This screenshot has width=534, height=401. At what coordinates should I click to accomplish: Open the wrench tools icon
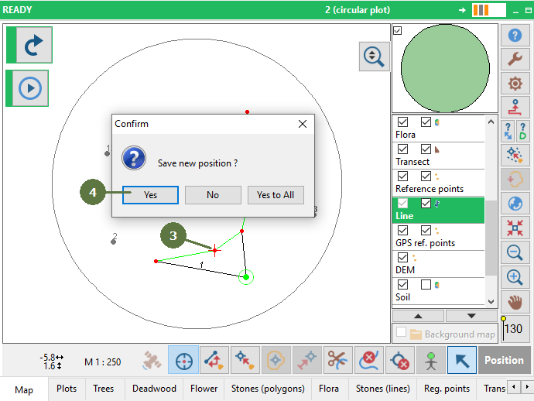click(515, 59)
